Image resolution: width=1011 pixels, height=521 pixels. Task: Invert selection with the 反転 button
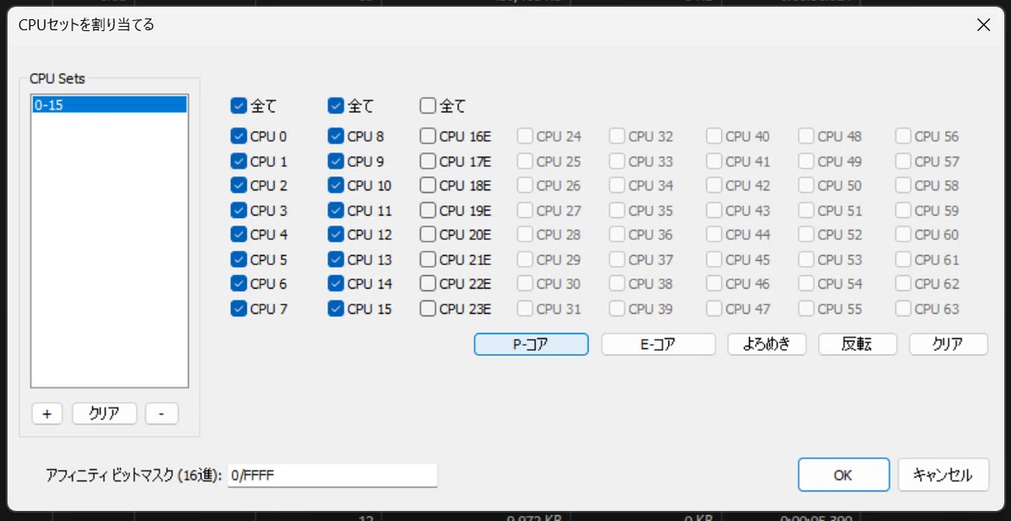pyautogui.click(x=858, y=343)
